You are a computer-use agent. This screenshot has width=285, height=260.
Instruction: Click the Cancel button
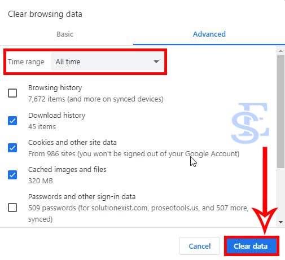pos(200,246)
